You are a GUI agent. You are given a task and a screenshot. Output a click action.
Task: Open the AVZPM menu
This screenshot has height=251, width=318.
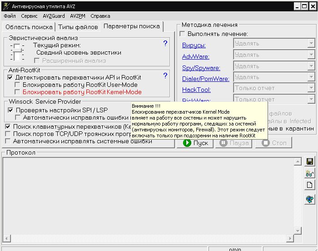click(78, 16)
